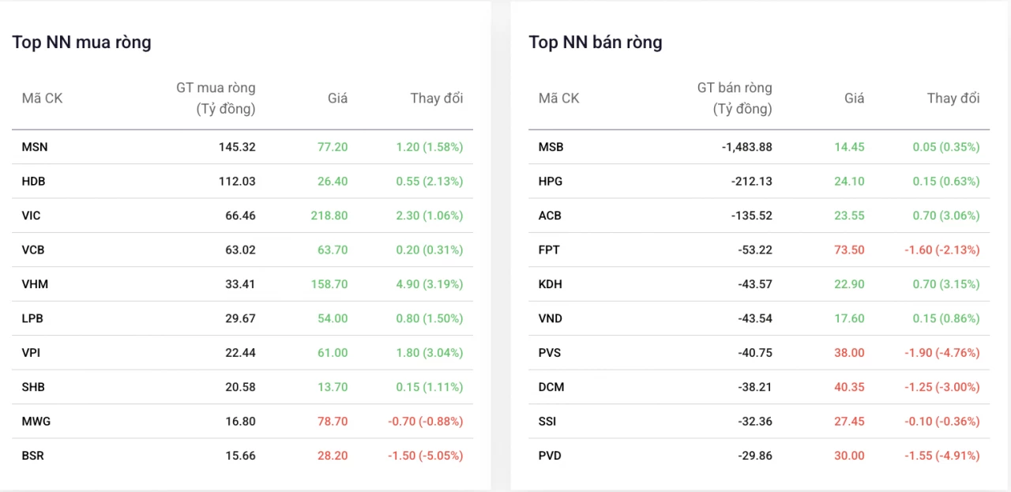Select SSI net sell value -32.36
This screenshot has height=492, width=1011.
[755, 422]
